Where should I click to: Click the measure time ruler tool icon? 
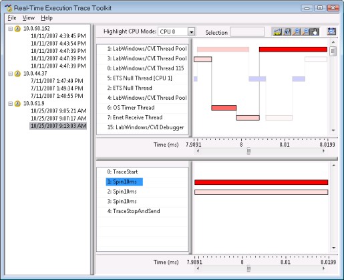pos(277,31)
